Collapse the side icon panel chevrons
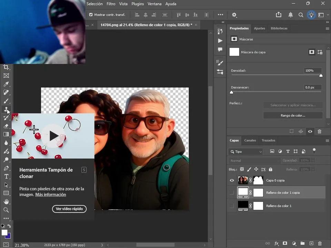Viewport: 331px width, 248px height. click(223, 22)
